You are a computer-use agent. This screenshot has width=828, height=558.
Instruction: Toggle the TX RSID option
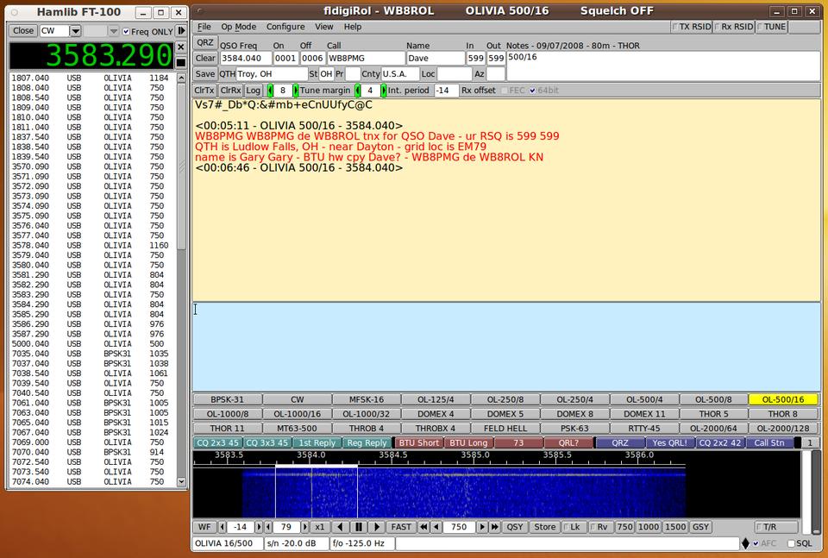676,27
